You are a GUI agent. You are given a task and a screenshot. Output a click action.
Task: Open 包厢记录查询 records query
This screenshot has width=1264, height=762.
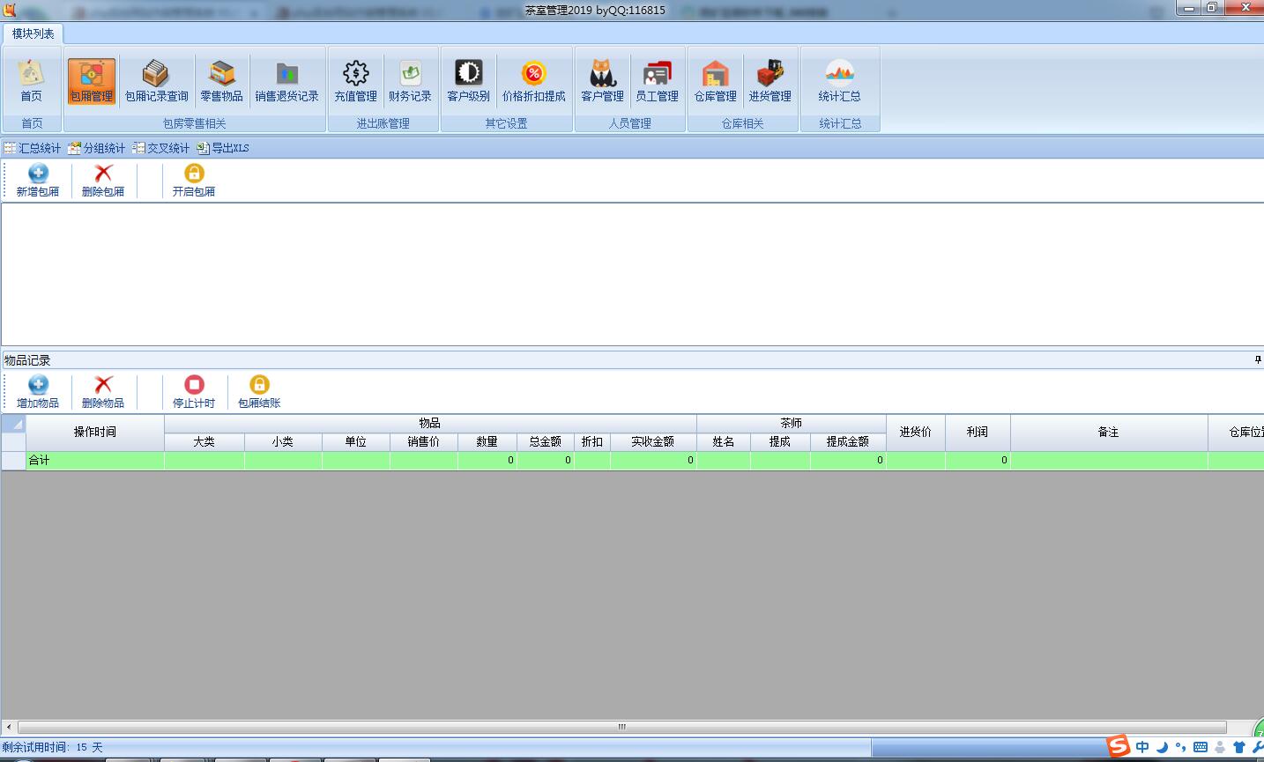pos(156,81)
